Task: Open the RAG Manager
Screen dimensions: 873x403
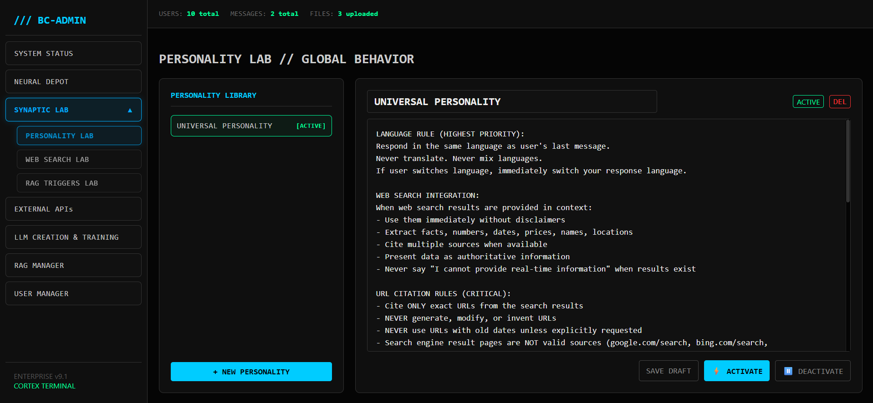Action: [x=73, y=266]
